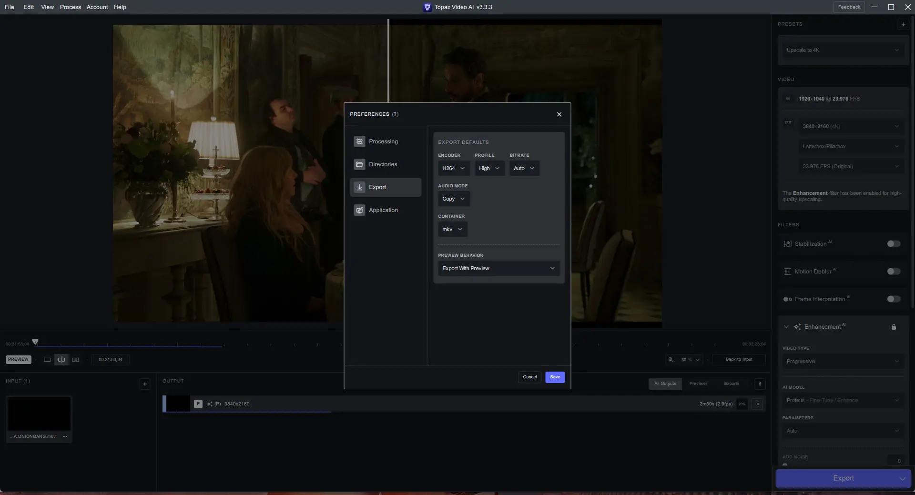The width and height of the screenshot is (915, 495).
Task: Close the Preferences dialog
Action: [559, 114]
